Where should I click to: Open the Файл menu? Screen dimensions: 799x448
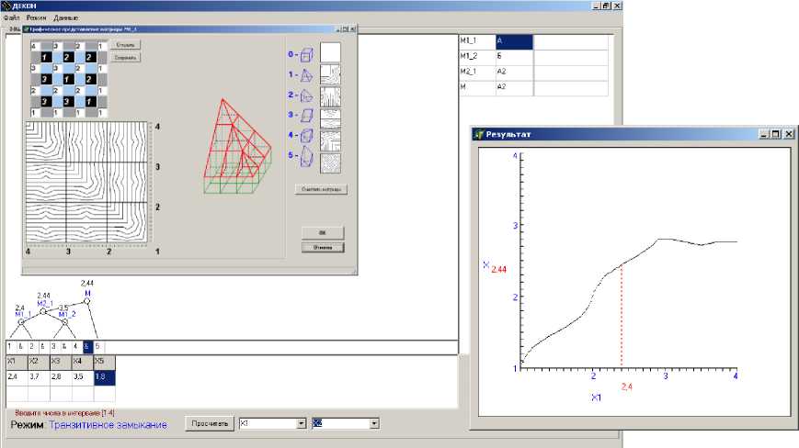(11, 17)
